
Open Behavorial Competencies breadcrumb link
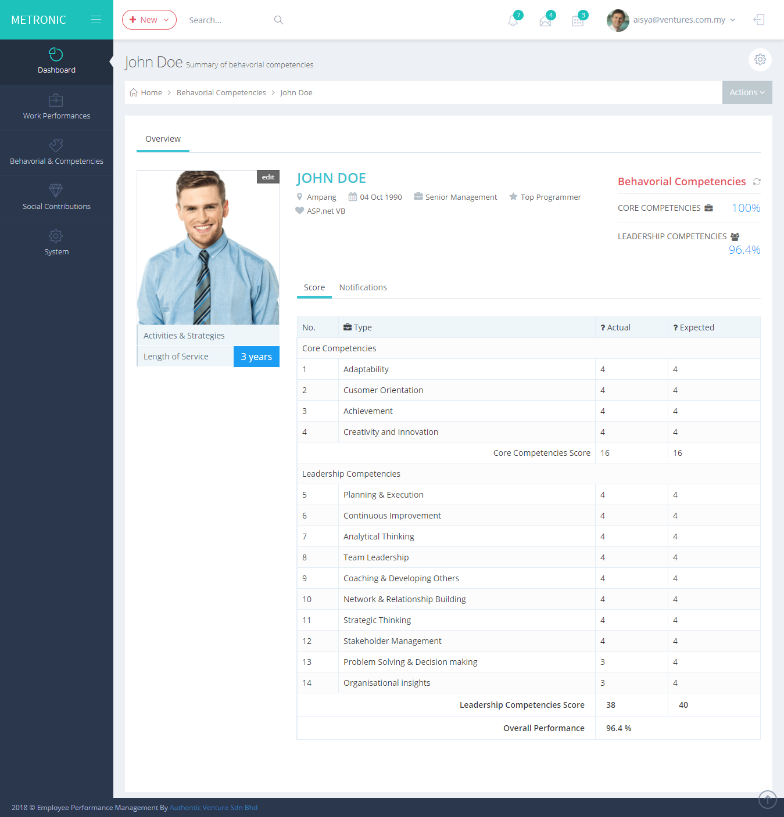coord(221,92)
